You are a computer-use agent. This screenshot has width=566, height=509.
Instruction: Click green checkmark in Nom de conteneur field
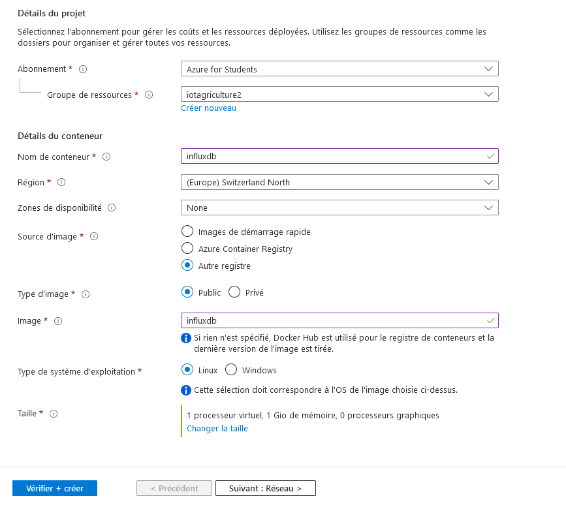(490, 156)
